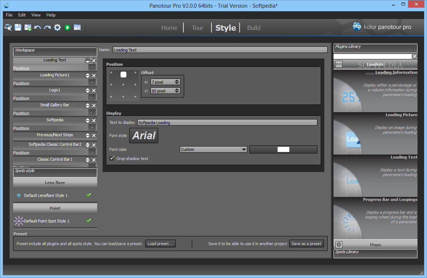This screenshot has height=278, width=427.
Task: Click the Maps globe icon
Action: (x=339, y=244)
